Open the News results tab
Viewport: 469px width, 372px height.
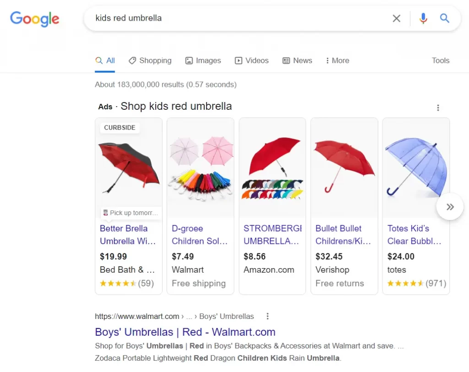(297, 61)
